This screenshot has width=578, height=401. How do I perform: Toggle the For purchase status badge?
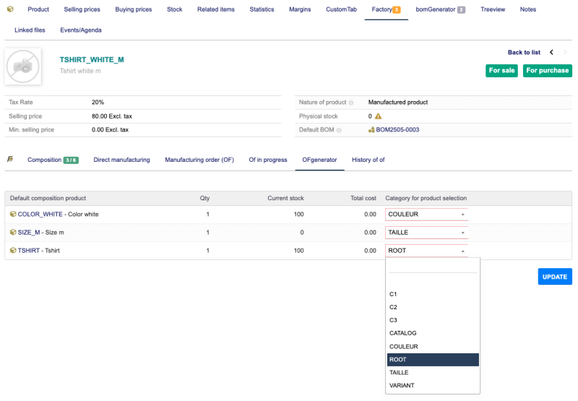click(x=547, y=71)
